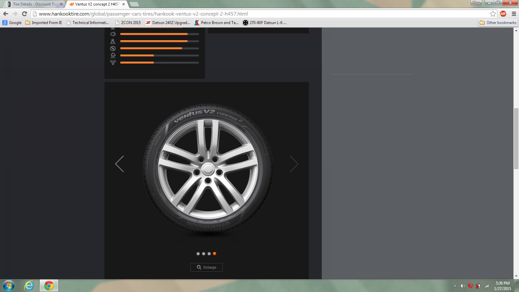Click the noise rating bar beside speaker icon
The height and width of the screenshot is (292, 519).
160,34
